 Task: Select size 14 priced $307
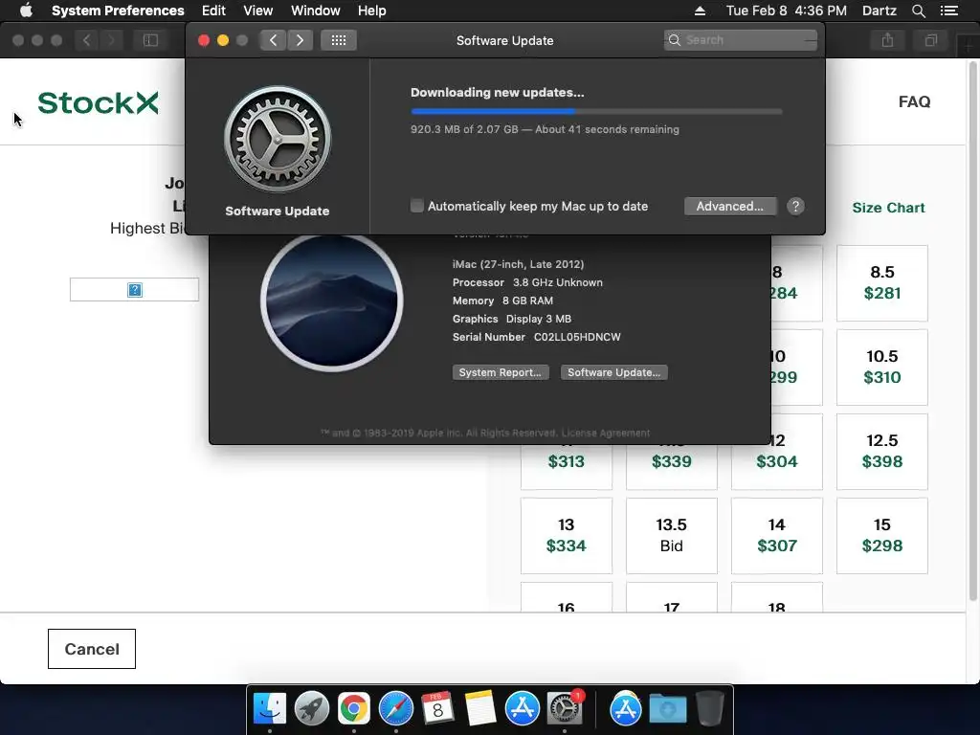tap(777, 536)
